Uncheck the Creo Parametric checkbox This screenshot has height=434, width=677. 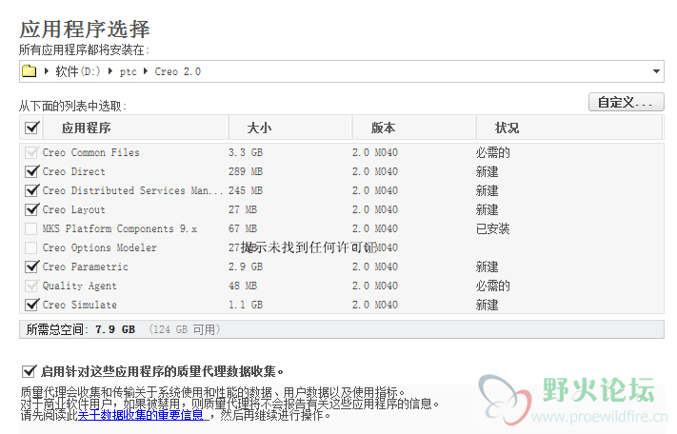[31, 266]
